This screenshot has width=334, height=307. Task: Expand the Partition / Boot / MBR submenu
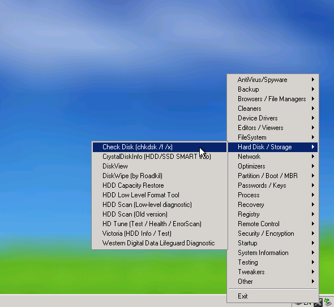(x=273, y=176)
